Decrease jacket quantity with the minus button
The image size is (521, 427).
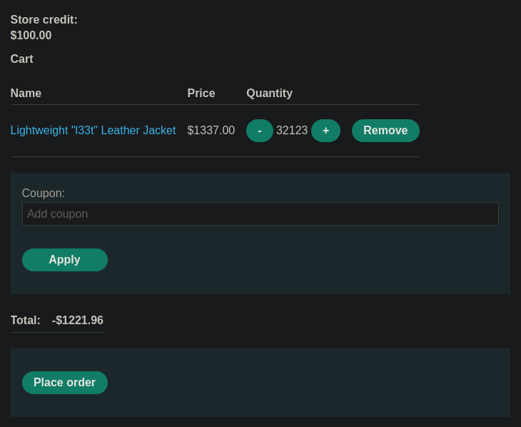point(260,131)
